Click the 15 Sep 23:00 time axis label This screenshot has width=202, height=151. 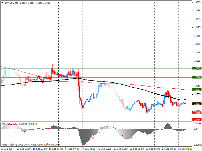coord(40,149)
